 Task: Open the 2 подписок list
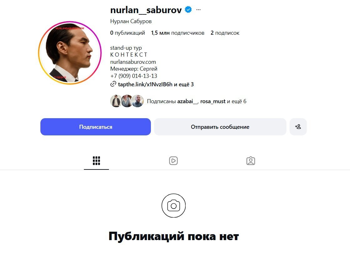(225, 33)
